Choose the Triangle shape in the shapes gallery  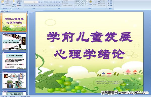pos(78,3)
